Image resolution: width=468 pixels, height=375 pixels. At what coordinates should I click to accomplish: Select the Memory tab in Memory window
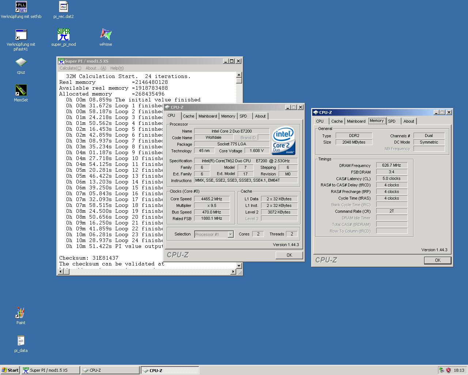pyautogui.click(x=377, y=120)
